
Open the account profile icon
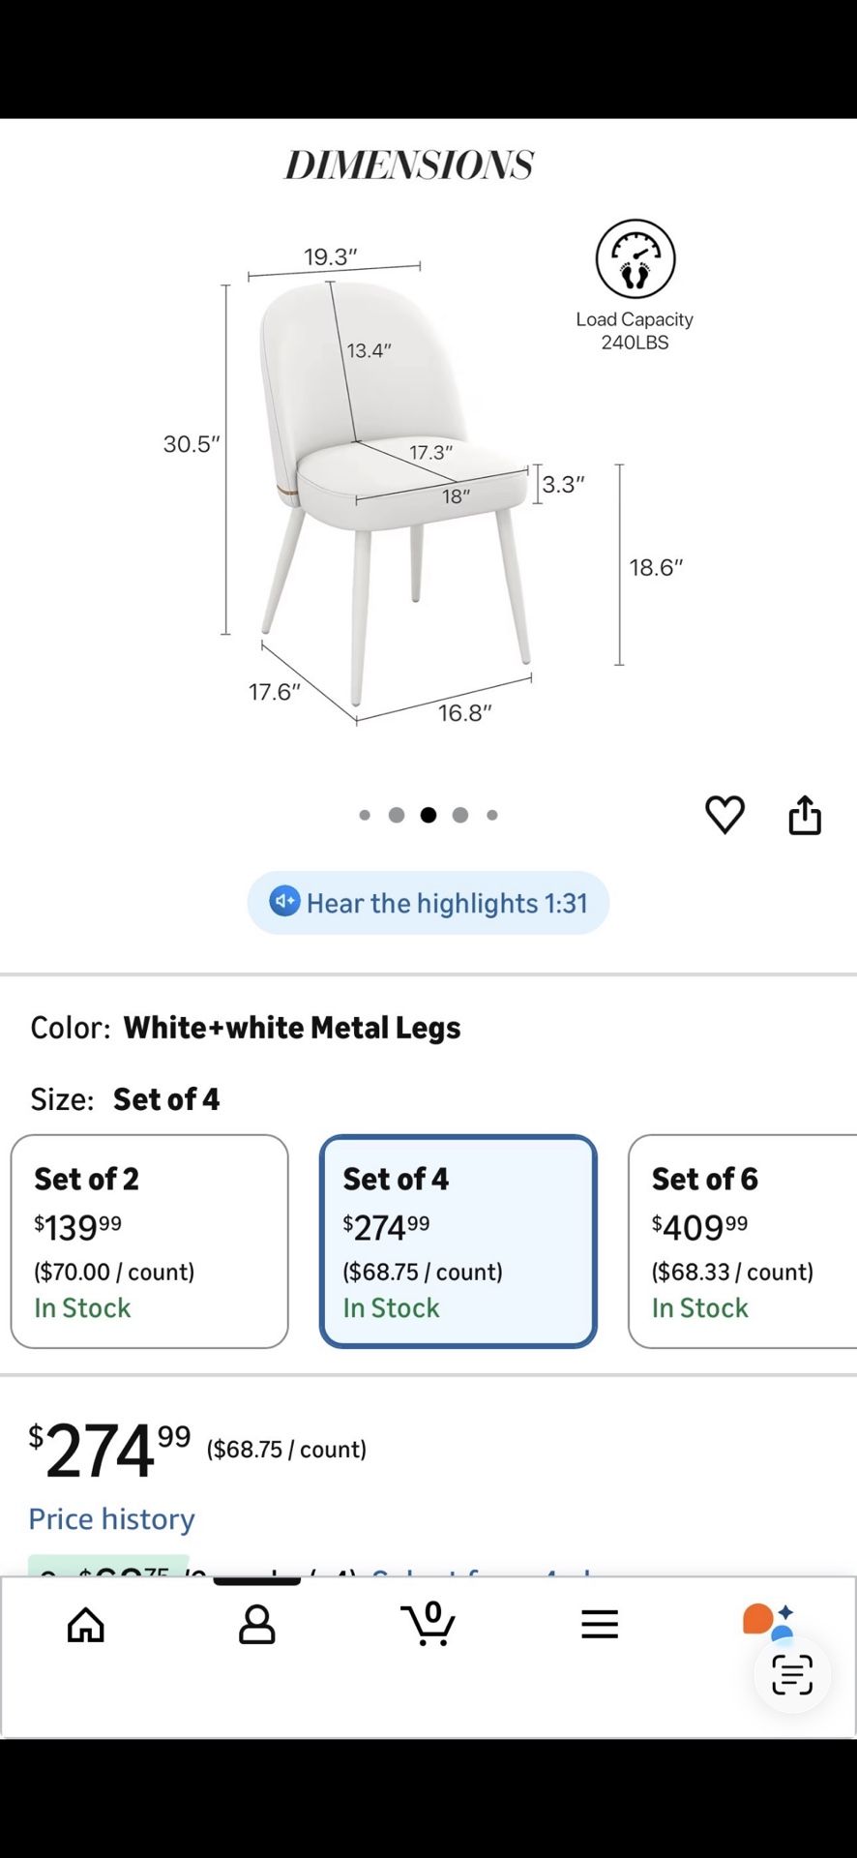pos(256,1624)
